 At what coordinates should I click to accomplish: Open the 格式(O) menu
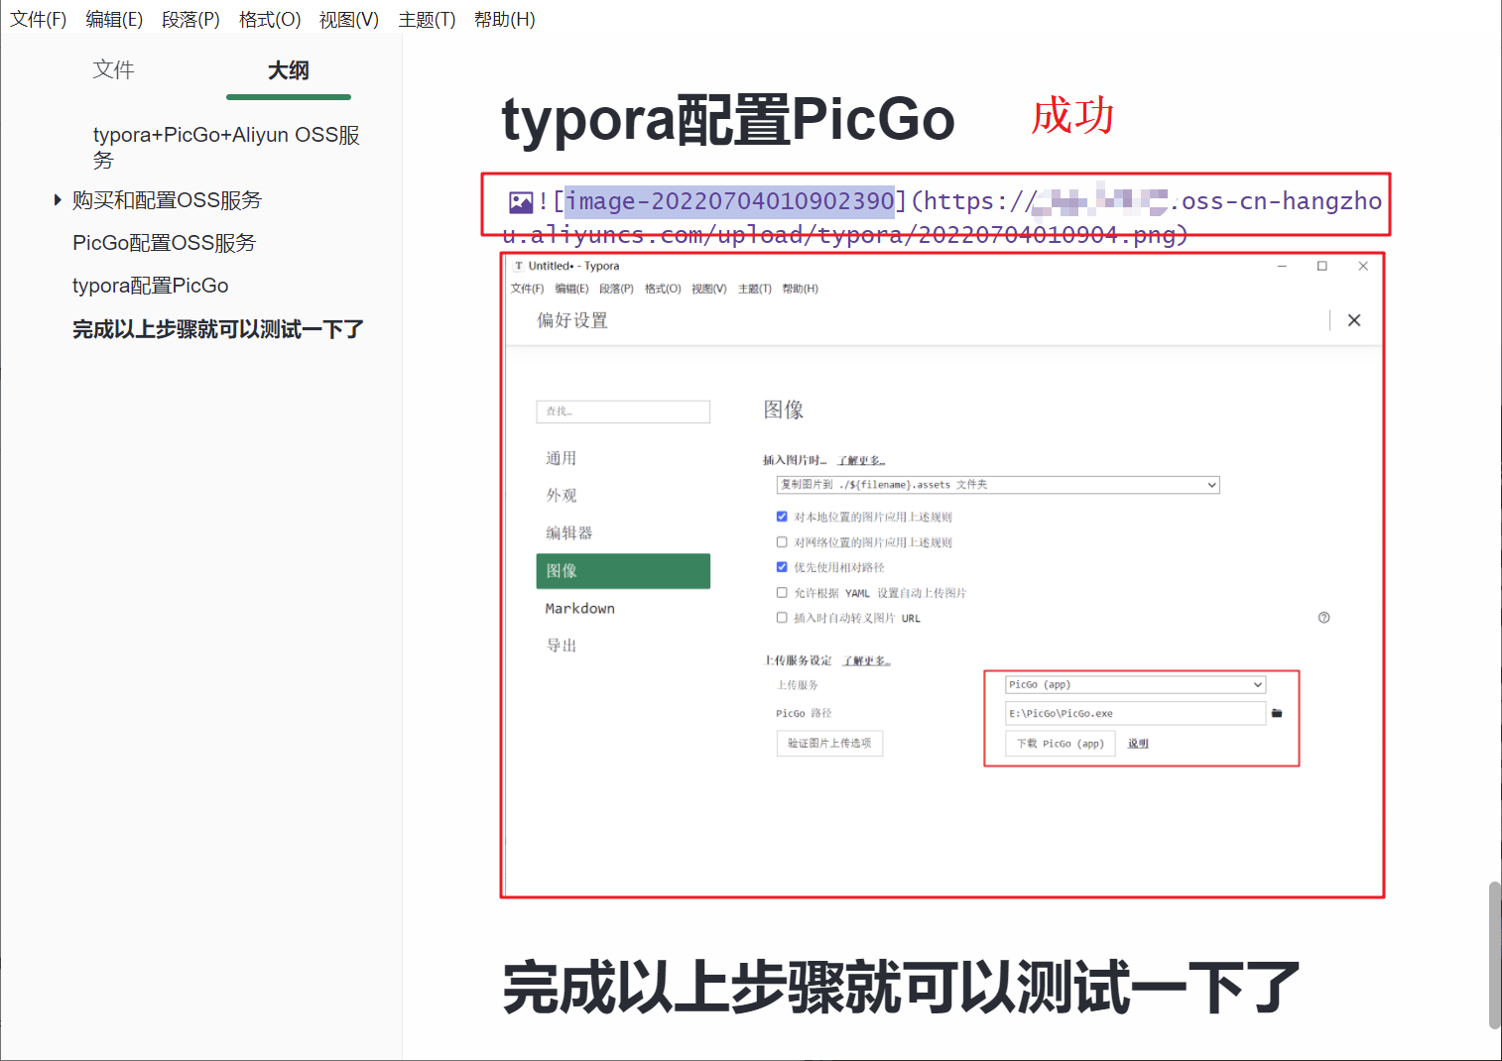pos(269,19)
